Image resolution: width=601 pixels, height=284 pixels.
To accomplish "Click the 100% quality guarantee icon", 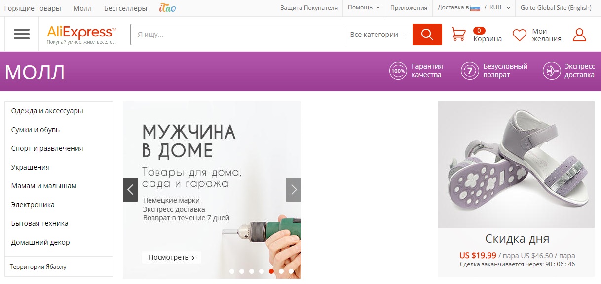I will coord(398,71).
